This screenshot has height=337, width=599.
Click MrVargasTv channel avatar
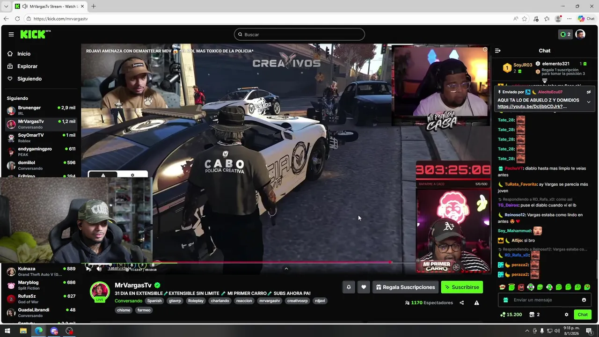pyautogui.click(x=100, y=292)
